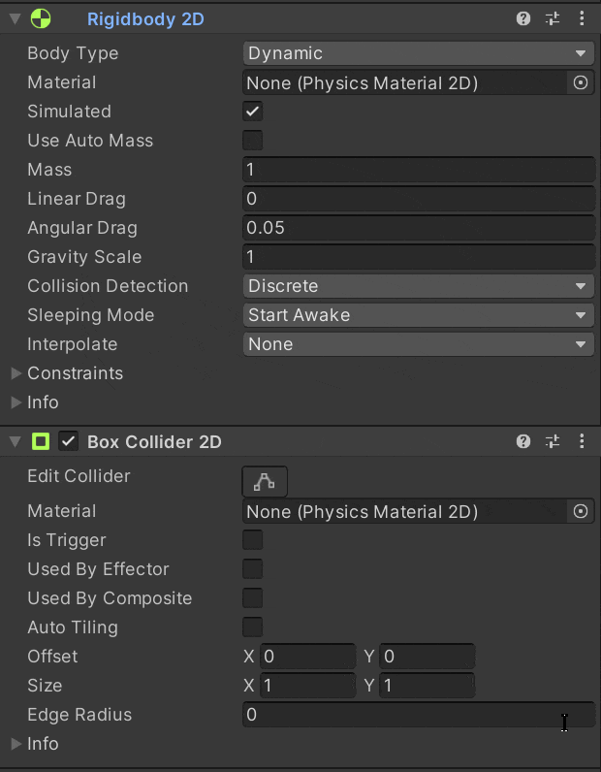601x772 pixels.
Task: Open Box Collider 2D more options menu
Action: click(x=582, y=441)
